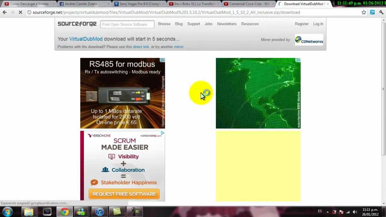386x217 pixels.
Task: Open the VirtualDubMod project link
Action: click(x=86, y=39)
